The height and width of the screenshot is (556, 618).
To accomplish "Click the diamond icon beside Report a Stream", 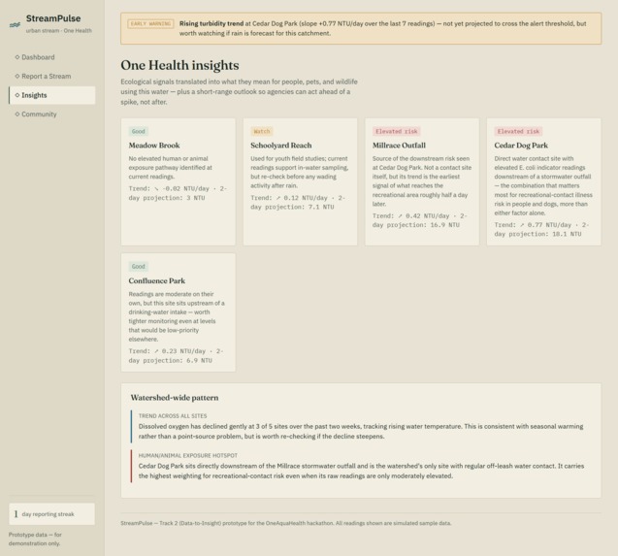I will 16,76.
